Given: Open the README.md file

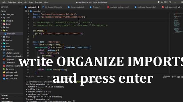Looking at the screenshot, I should [x=11, y=79].
